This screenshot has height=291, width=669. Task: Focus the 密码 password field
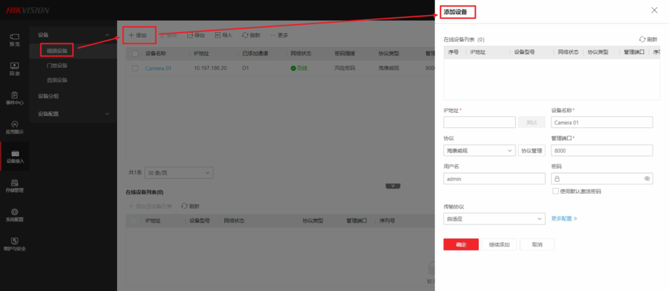pyautogui.click(x=602, y=179)
